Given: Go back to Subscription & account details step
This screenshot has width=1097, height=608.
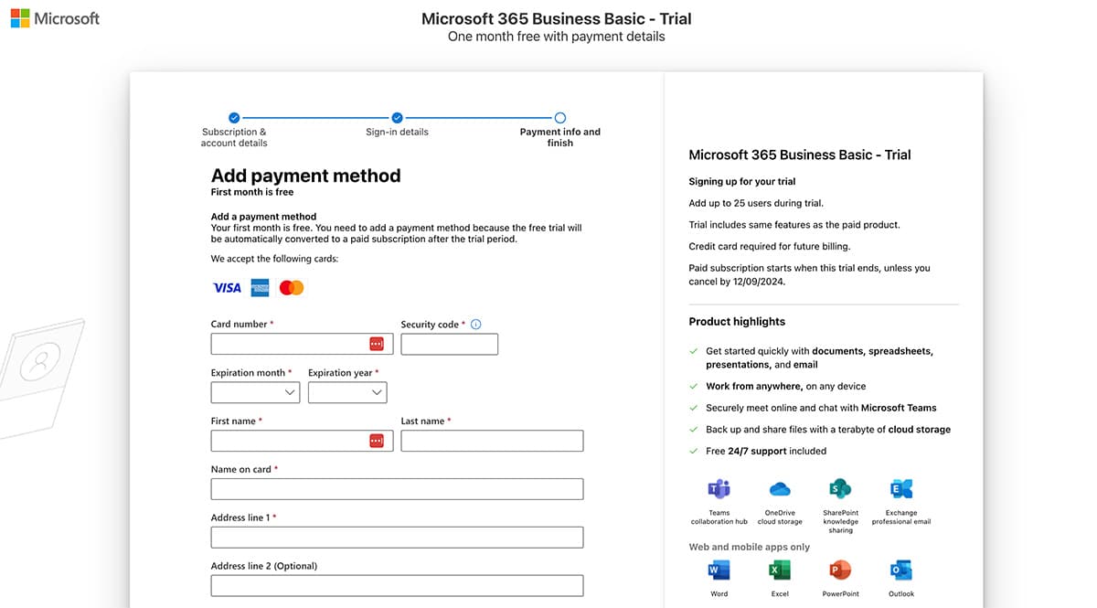Looking at the screenshot, I should [234, 118].
